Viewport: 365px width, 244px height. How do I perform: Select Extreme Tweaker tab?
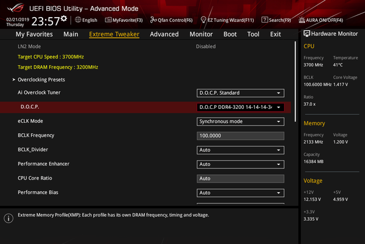(114, 34)
